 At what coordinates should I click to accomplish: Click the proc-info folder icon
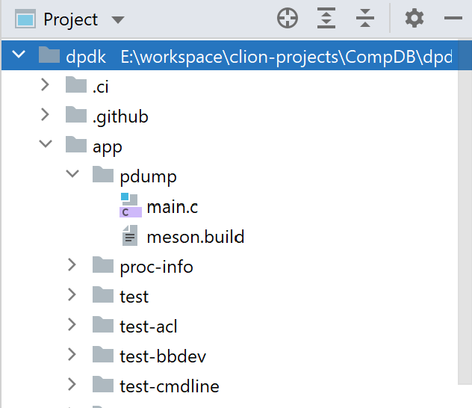tap(103, 265)
